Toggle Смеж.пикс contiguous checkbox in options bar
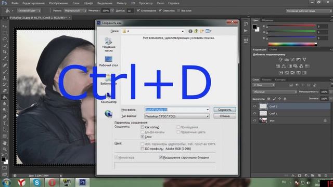The height and width of the screenshot is (187, 333). tap(160, 10)
